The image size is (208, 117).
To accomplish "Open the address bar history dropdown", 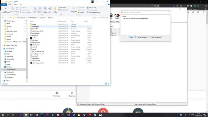I will (x=92, y=18).
